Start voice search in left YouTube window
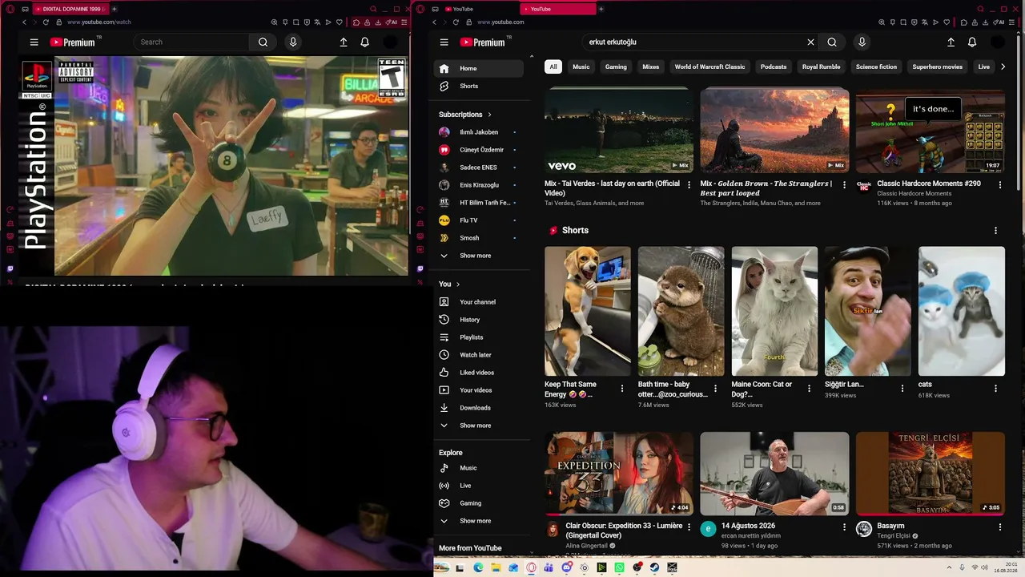 coord(293,42)
